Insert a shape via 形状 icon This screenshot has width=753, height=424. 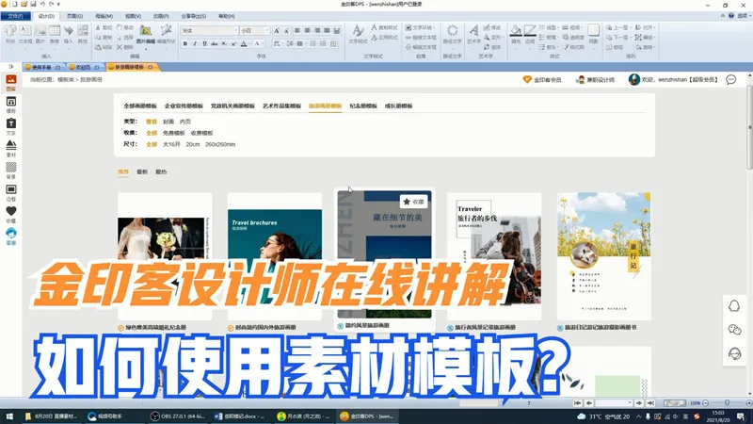point(10,34)
